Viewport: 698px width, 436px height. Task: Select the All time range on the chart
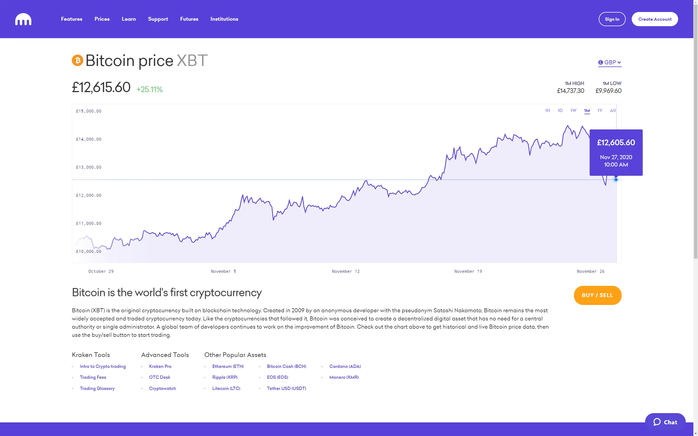[612, 110]
